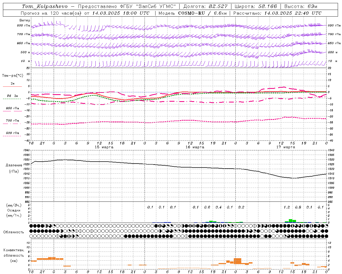Click the calculated time 14.03.2025 22:40 UTC
This screenshot has height=274, width=342.
[293, 13]
